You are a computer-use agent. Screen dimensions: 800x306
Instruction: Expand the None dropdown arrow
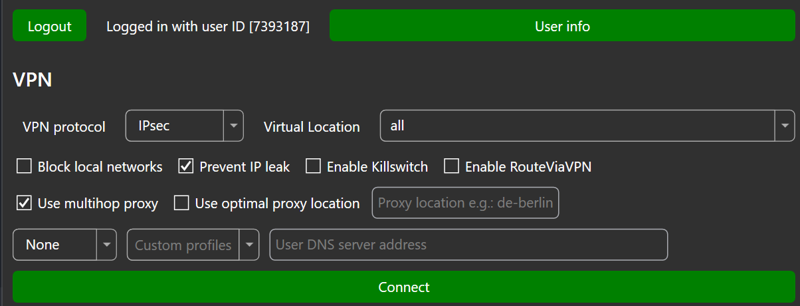107,245
